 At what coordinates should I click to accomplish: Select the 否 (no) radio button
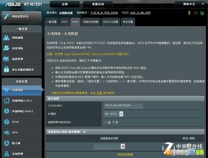(x=114, y=122)
